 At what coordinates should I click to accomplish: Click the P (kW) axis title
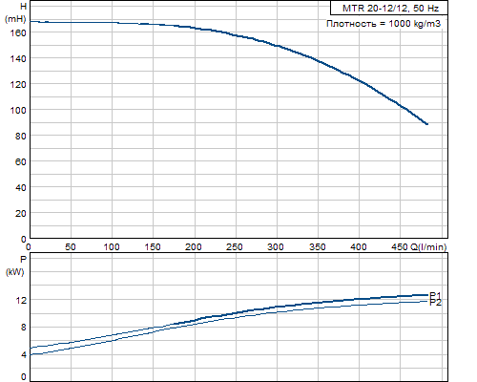point(15,265)
